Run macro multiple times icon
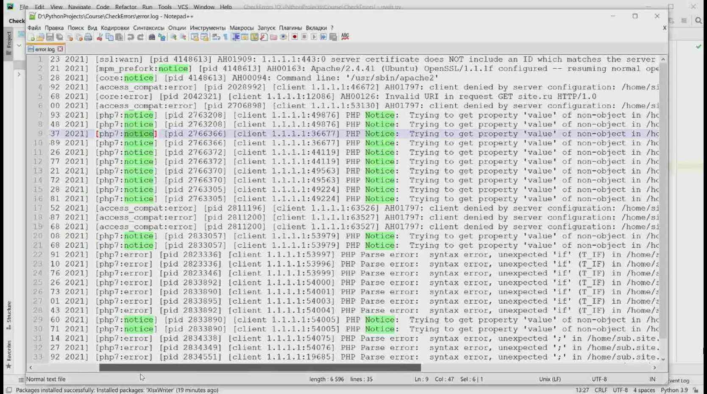This screenshot has height=394, width=707. tap(323, 37)
